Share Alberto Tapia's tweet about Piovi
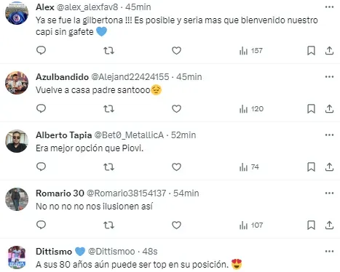The image size is (340, 272). [x=329, y=167]
